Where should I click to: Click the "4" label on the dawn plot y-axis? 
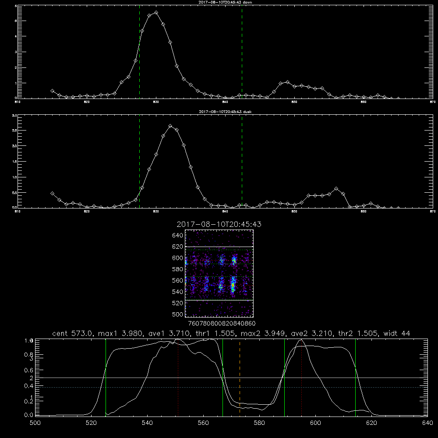(x=16, y=36)
